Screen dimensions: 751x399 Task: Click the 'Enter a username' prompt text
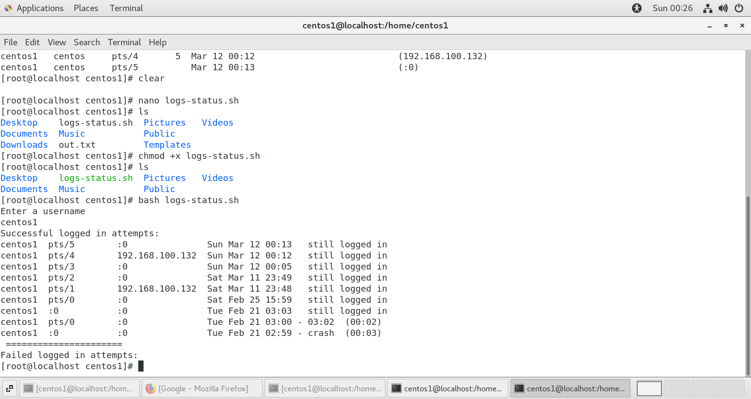coord(43,211)
